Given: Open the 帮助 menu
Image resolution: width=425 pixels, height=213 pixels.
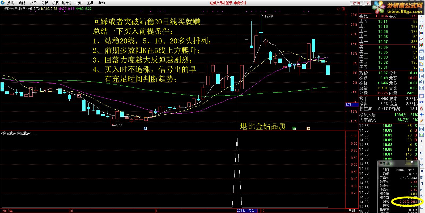Looking at the screenshot, I should pos(101,3).
